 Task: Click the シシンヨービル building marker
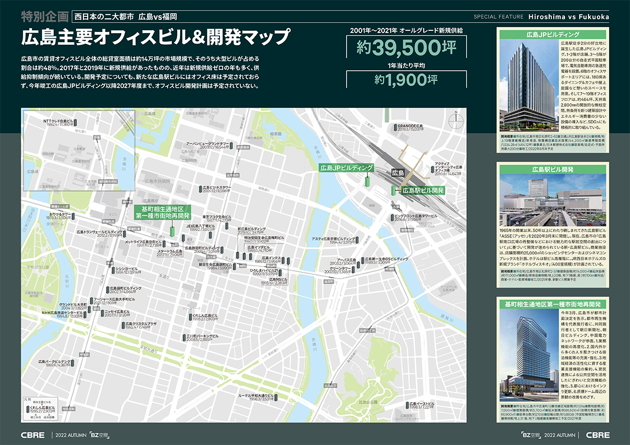112,270
